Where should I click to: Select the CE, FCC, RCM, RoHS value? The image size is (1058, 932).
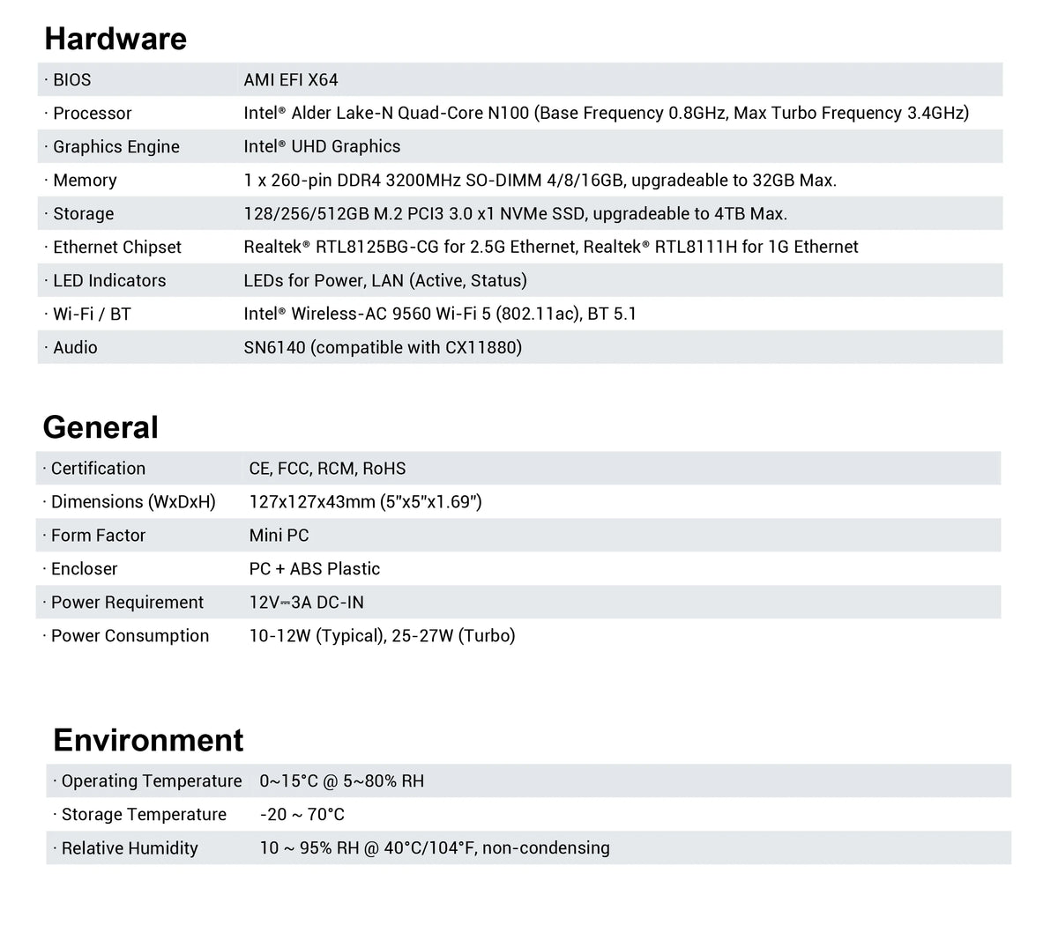tap(328, 469)
